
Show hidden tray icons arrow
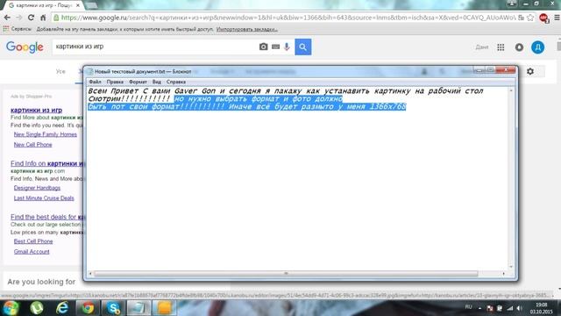[479, 308]
